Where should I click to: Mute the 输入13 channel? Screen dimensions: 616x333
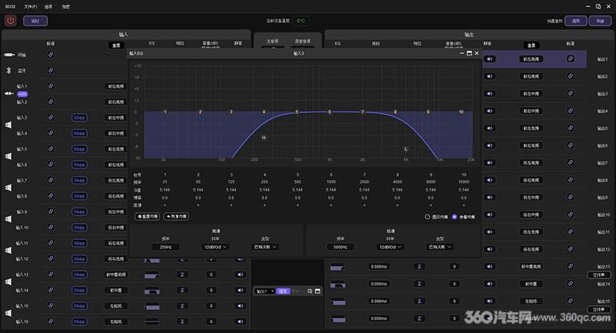click(x=240, y=275)
